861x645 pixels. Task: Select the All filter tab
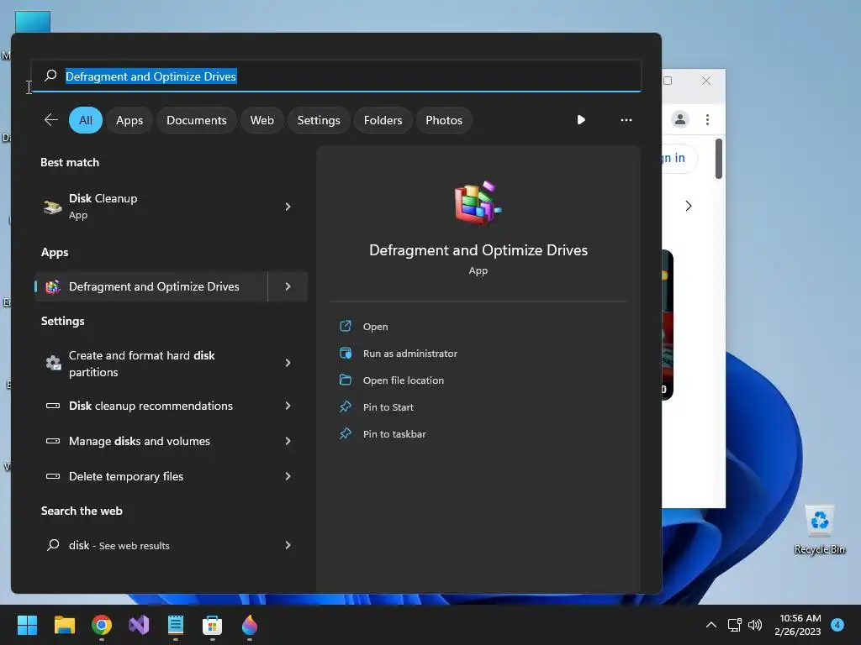(86, 120)
